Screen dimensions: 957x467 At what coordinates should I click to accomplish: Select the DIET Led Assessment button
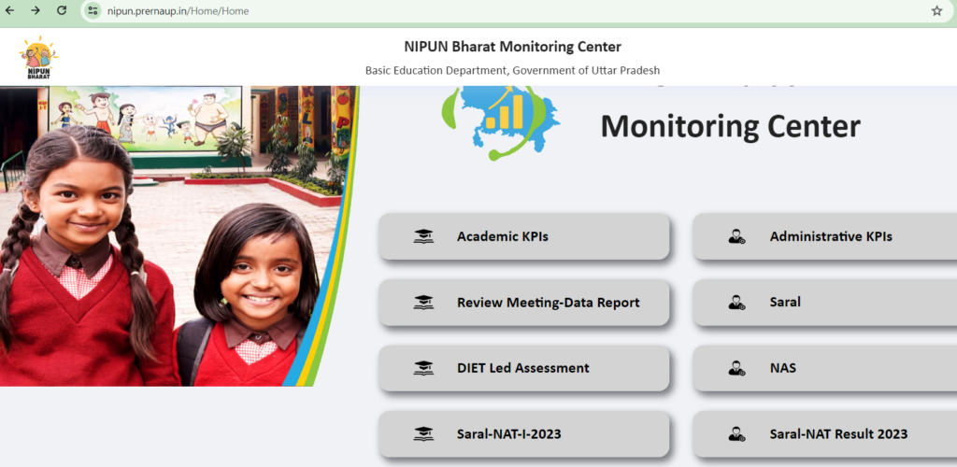tap(523, 368)
